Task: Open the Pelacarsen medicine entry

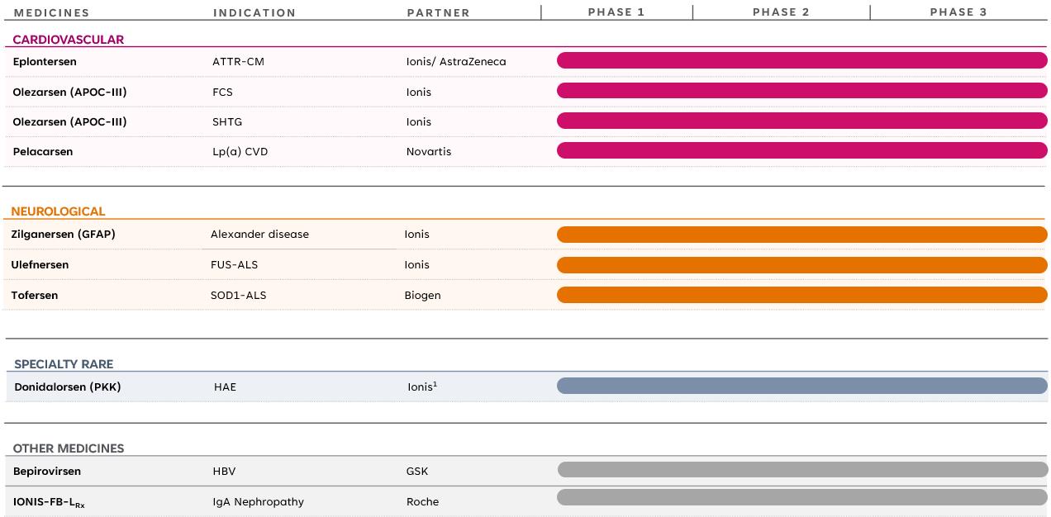Action: click(x=43, y=152)
